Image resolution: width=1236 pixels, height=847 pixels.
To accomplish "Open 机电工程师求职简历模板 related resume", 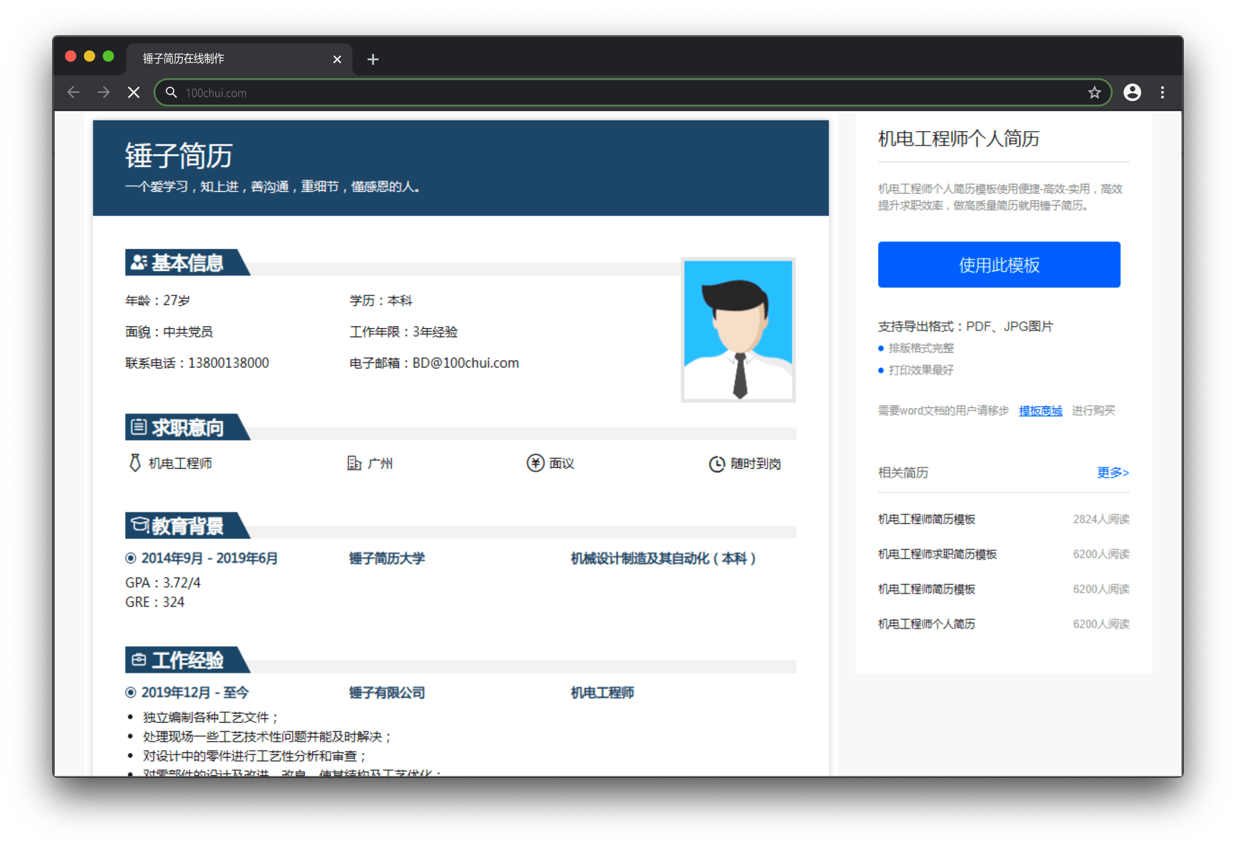I will tap(937, 554).
